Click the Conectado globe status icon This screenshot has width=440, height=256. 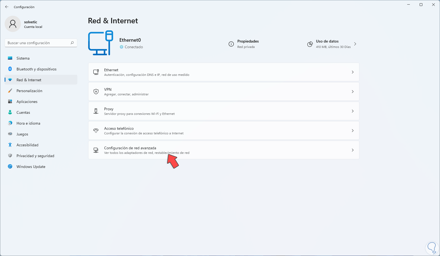[x=122, y=47]
